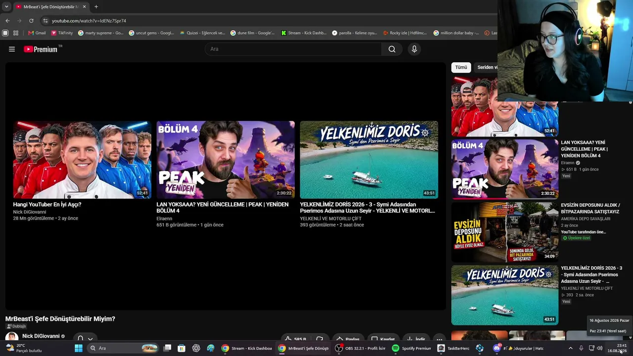Screen dimensions: 633x356
Task: Open the parolla Kelime oyunu bookmark
Action: tap(354, 33)
